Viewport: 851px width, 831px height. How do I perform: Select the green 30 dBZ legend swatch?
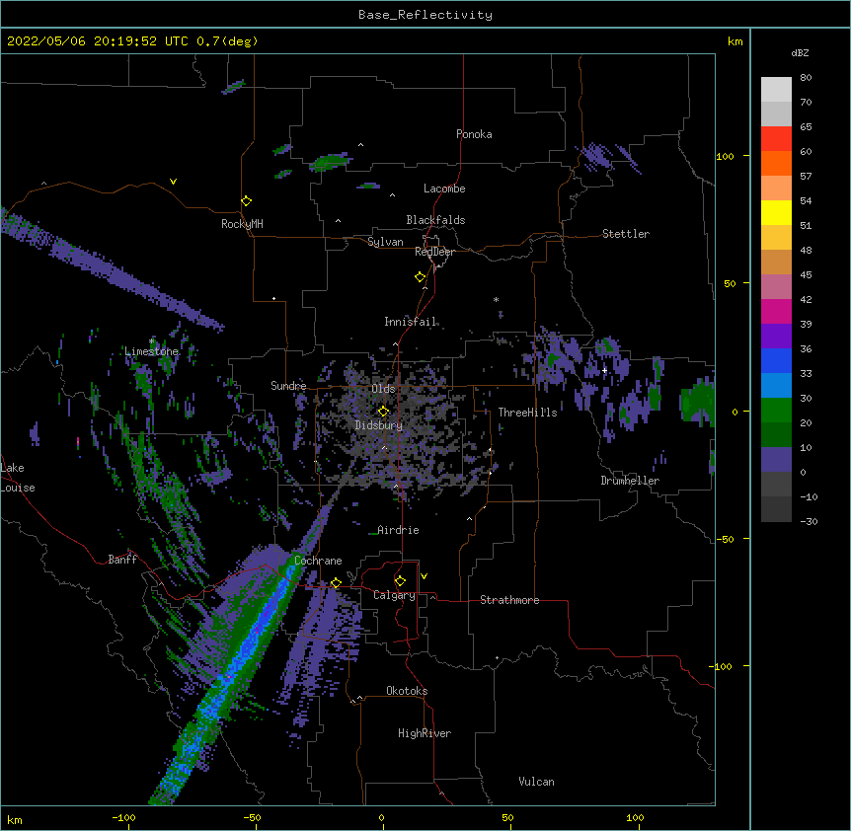click(776, 411)
